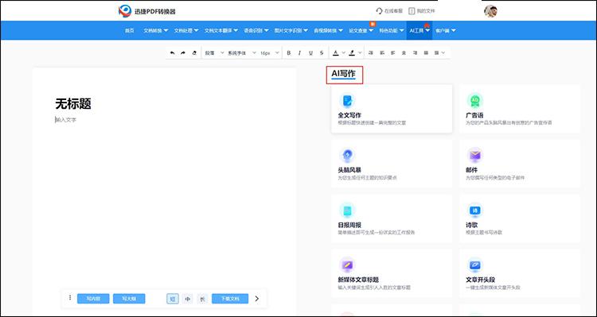Clear formatting with the eraser icon
Screen dimensions: 597x317
point(194,52)
